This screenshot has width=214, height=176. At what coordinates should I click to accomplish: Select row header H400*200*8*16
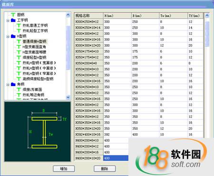coord(88,152)
